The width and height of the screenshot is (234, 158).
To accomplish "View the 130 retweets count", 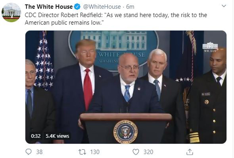I will (x=95, y=152).
